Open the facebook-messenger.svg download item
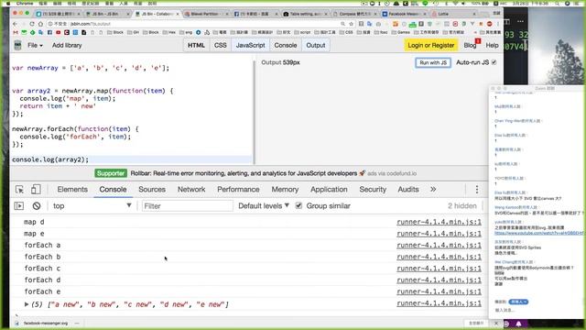 (x=46, y=324)
